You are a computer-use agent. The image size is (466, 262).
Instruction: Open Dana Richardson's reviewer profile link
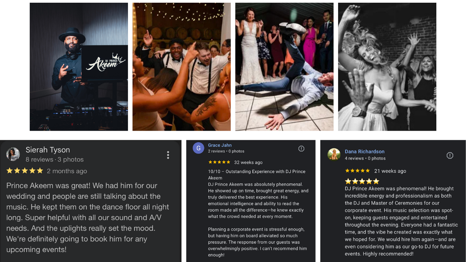(365, 151)
